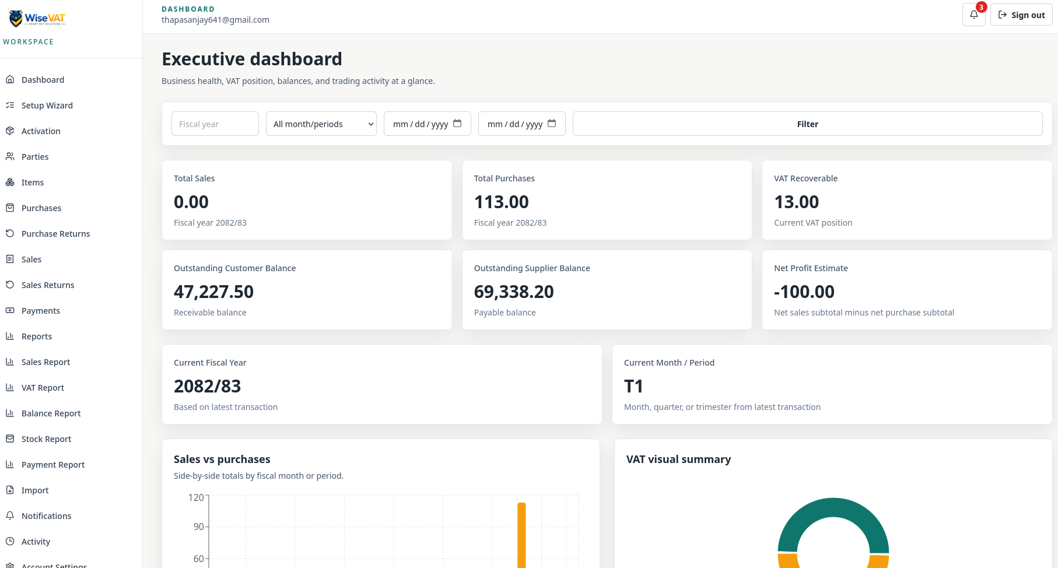Click the Purchase Returns arrow icon

tap(10, 233)
